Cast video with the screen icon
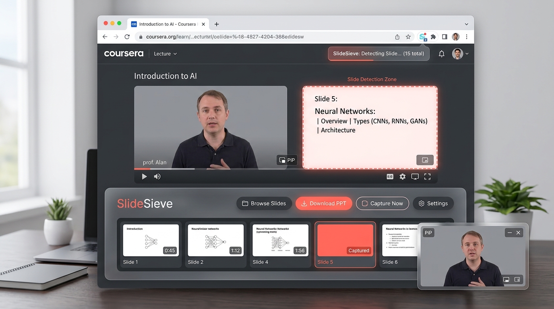This screenshot has height=309, width=554. (x=415, y=176)
